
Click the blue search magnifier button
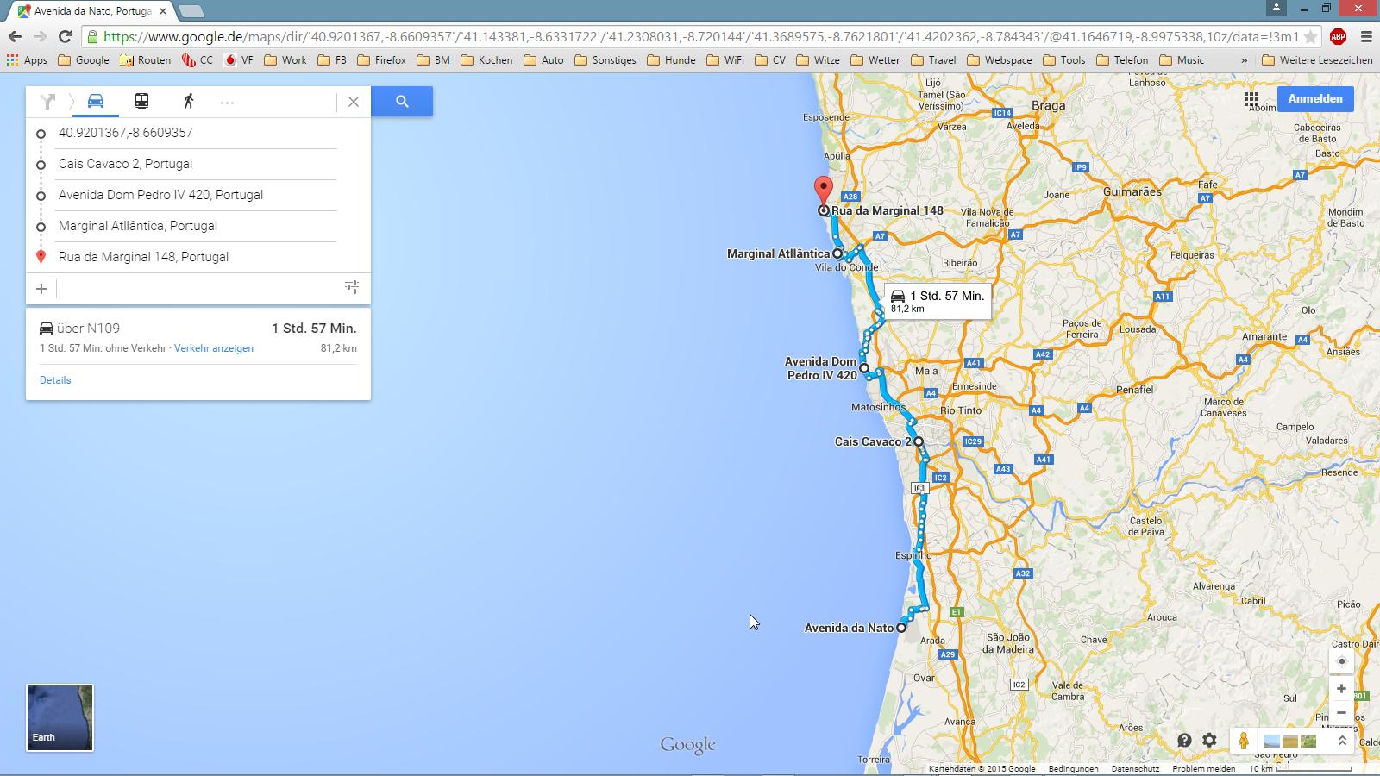[x=402, y=102]
